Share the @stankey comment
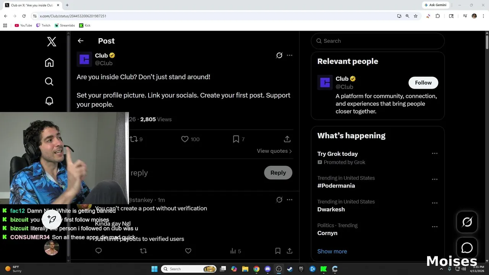489x275 pixels. [x=290, y=251]
